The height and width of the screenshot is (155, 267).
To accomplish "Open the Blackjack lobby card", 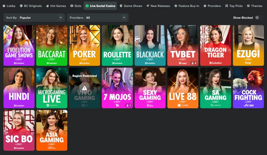I will pyautogui.click(x=150, y=45).
